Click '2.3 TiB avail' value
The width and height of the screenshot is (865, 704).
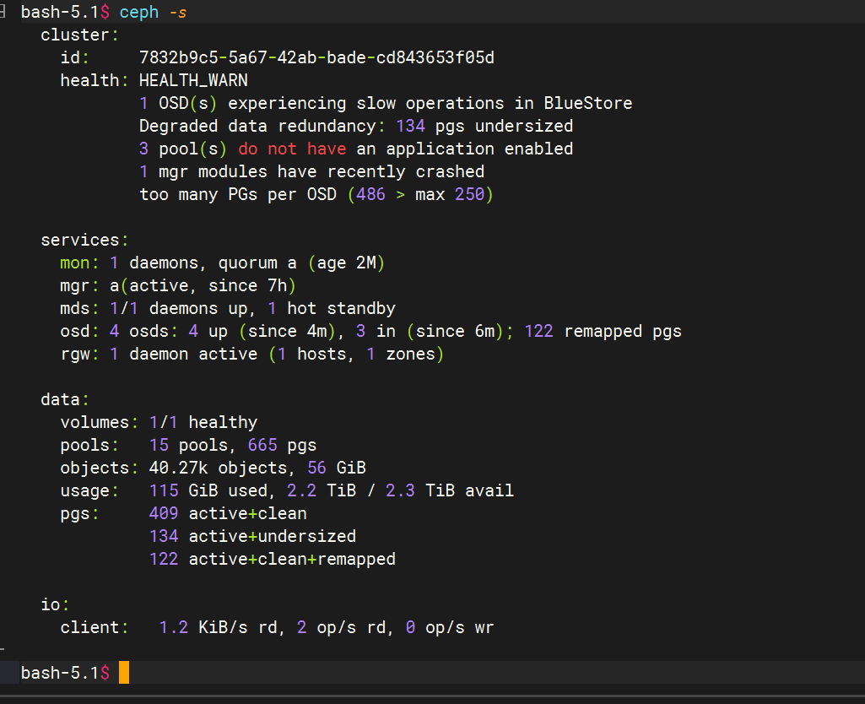click(x=450, y=490)
